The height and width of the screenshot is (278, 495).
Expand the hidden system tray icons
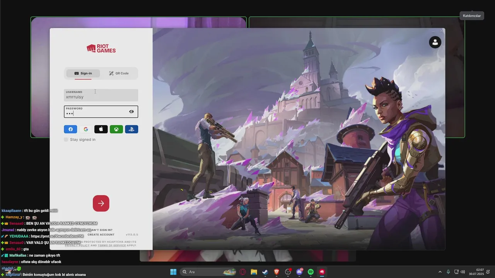440,272
